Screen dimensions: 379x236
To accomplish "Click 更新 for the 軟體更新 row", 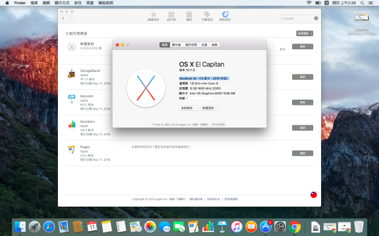I will (303, 47).
